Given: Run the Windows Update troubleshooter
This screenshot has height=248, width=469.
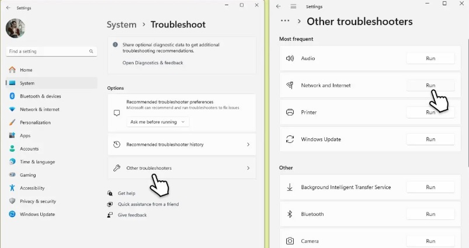Looking at the screenshot, I should [430, 139].
